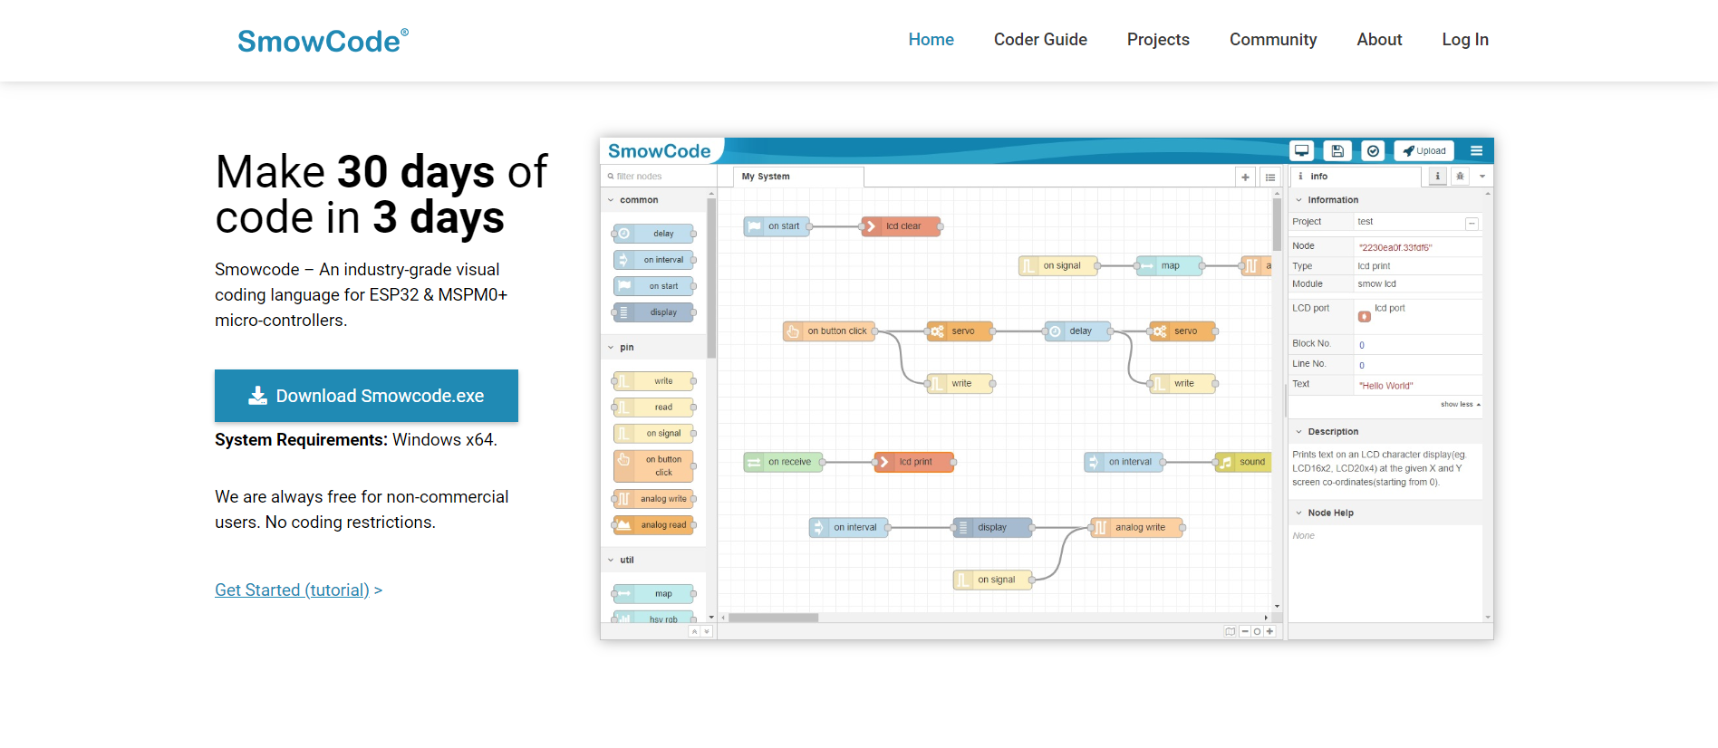Open the Coder Guide page

[x=1040, y=40]
